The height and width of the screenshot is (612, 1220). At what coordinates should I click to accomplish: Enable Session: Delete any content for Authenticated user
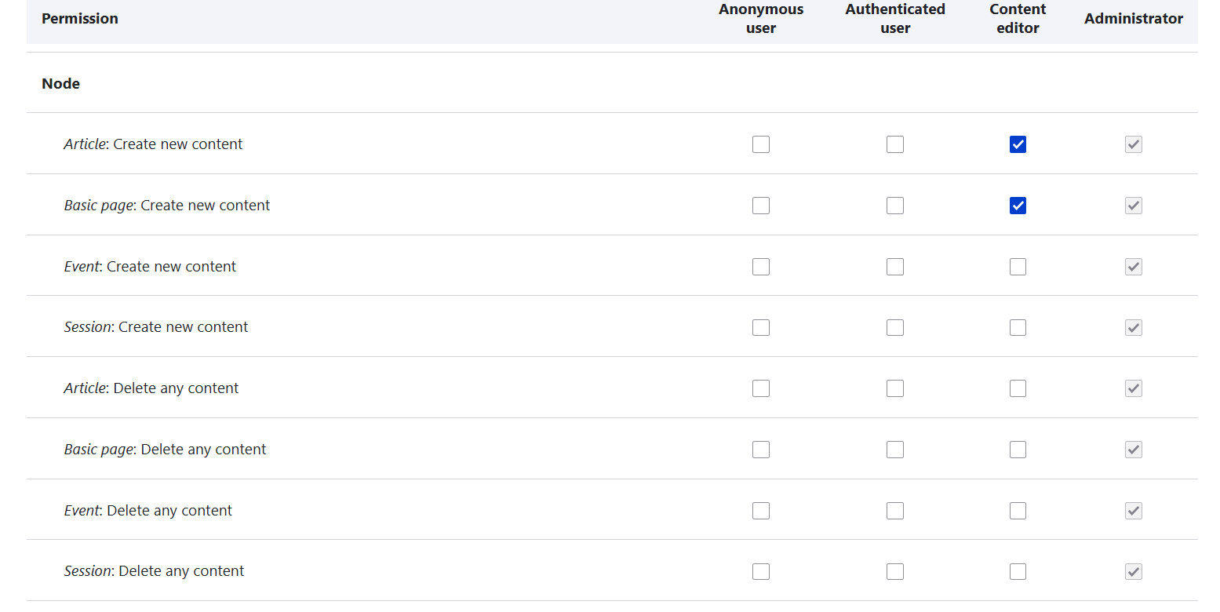894,571
